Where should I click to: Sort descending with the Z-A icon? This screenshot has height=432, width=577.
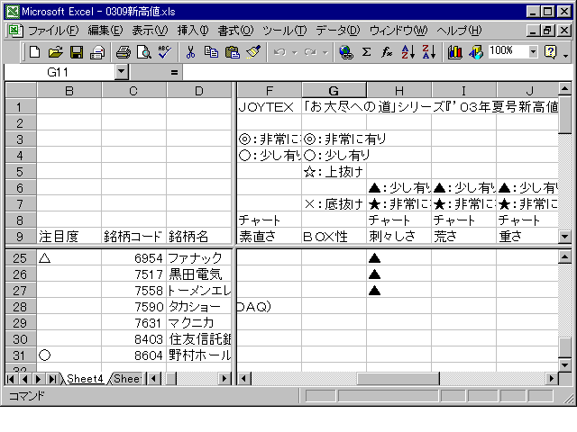click(429, 52)
